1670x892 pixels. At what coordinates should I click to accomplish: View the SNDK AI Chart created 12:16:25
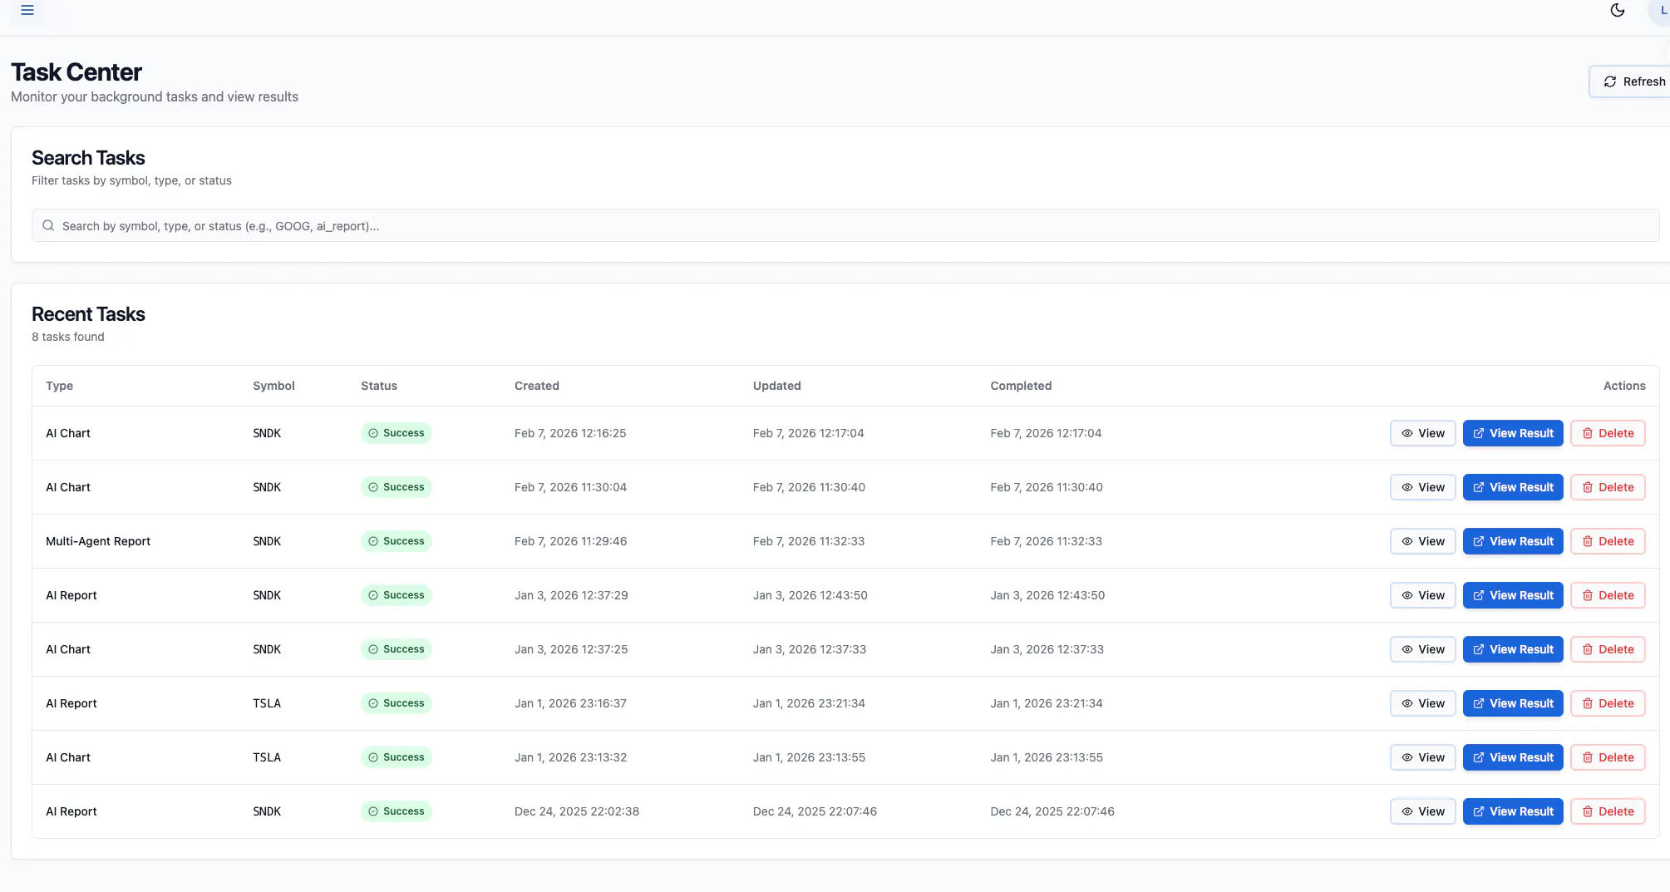coord(1423,433)
